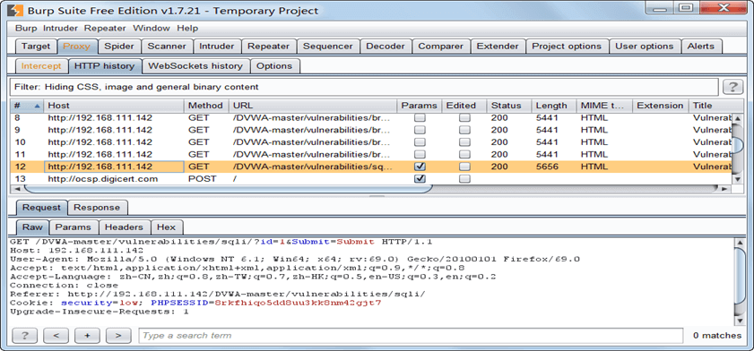Go to next search match arrow
This screenshot has height=351, width=754.
point(118,336)
